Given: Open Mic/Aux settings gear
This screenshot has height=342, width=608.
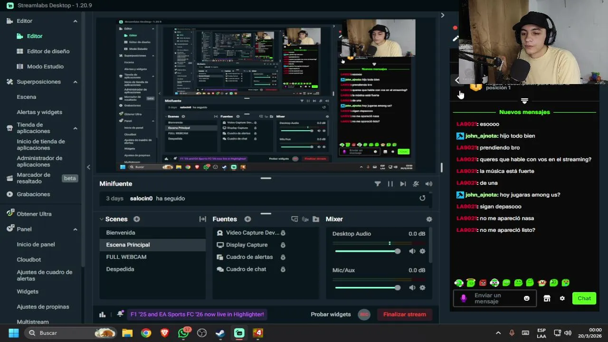Looking at the screenshot, I should pyautogui.click(x=422, y=287).
